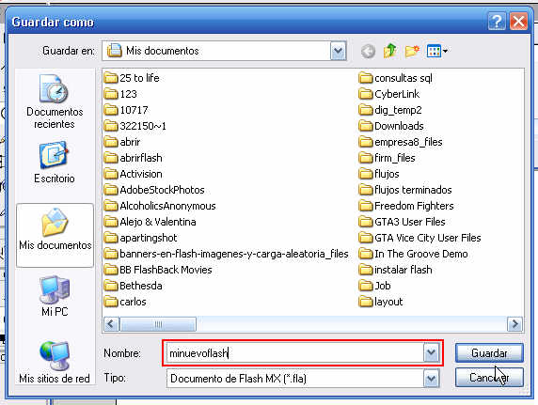Create a new folder
The width and height of the screenshot is (538, 405).
(x=412, y=51)
